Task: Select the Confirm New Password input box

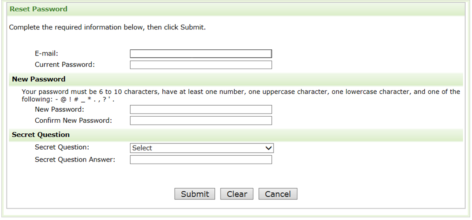Action: 201,121
